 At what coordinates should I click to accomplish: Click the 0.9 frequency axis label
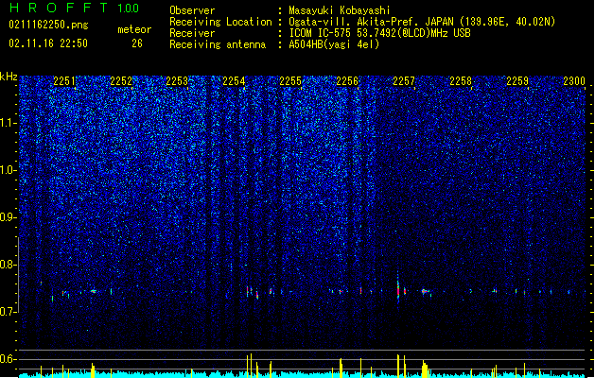9,217
